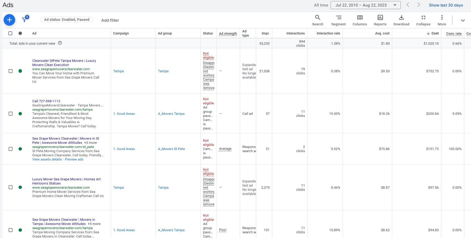The width and height of the screenshot is (471, 238).
Task: Open A_Movers Tampa ad group in Call ad row
Action: [x=171, y=114]
